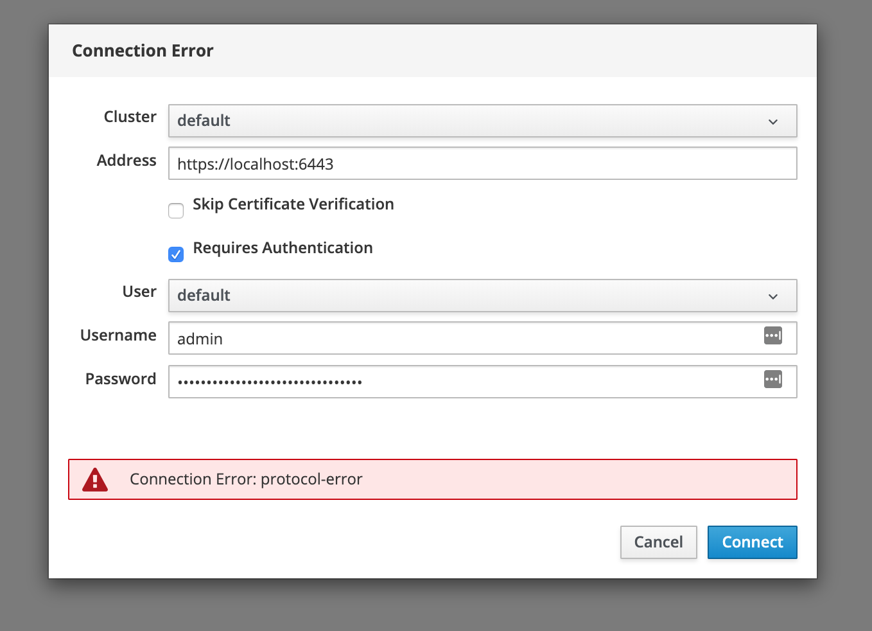872x631 pixels.
Task: Click the autofill icon in the Password field
Action: coord(773,379)
